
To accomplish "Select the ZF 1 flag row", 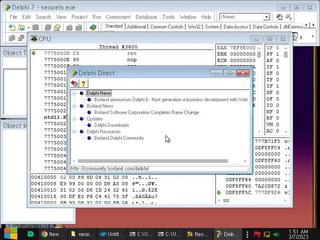I will tap(273, 67).
